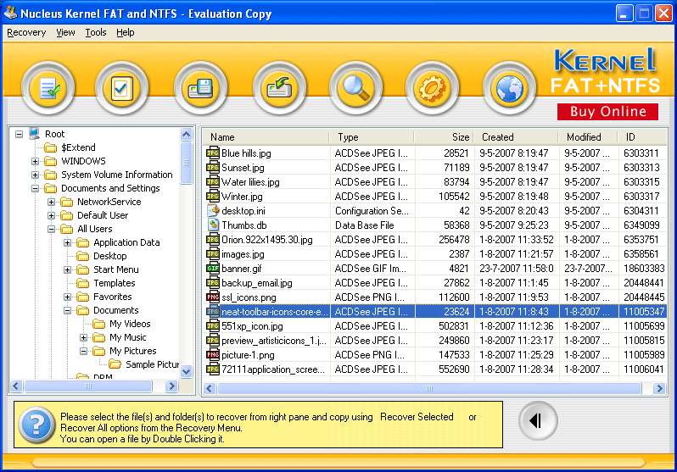Sort by the ID column header
This screenshot has width=677, height=472.
[x=642, y=137]
